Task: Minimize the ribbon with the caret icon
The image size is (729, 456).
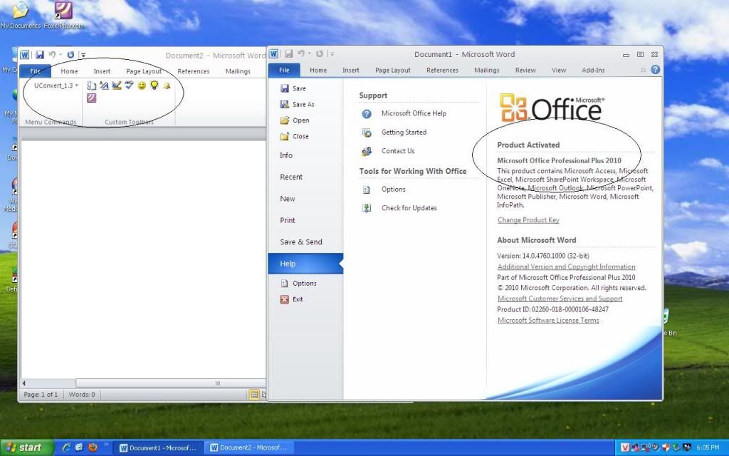Action: tap(643, 70)
